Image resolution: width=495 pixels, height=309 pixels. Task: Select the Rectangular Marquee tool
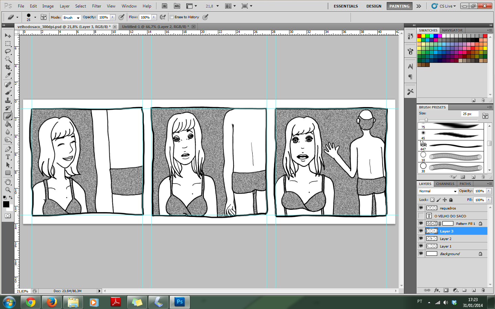8,44
